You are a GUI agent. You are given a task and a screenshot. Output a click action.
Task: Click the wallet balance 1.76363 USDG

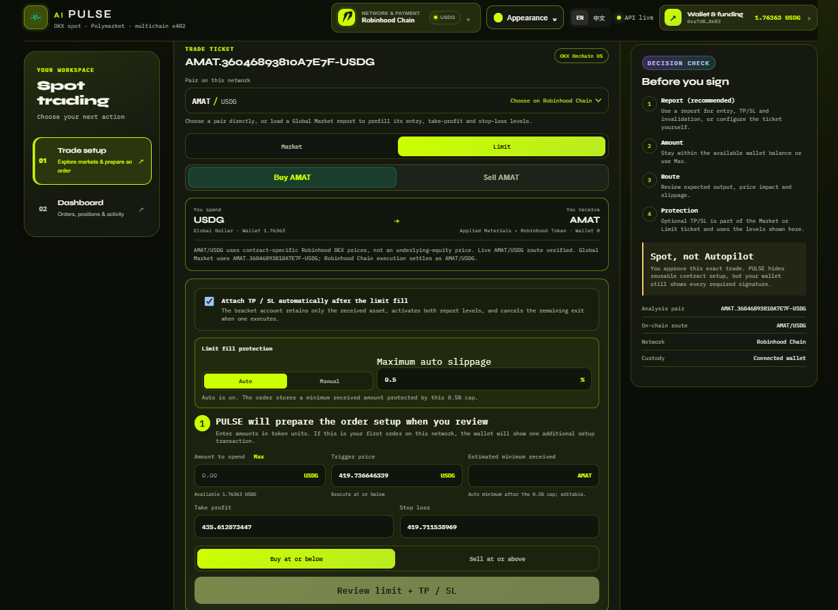click(x=777, y=18)
